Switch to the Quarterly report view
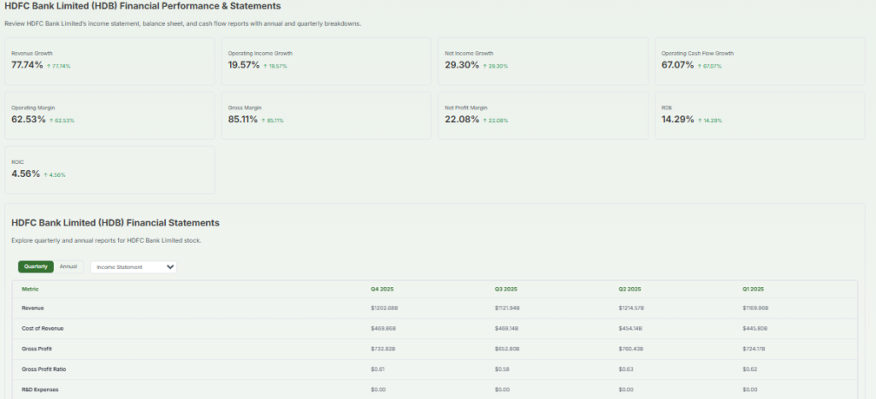The width and height of the screenshot is (876, 399). [x=36, y=267]
